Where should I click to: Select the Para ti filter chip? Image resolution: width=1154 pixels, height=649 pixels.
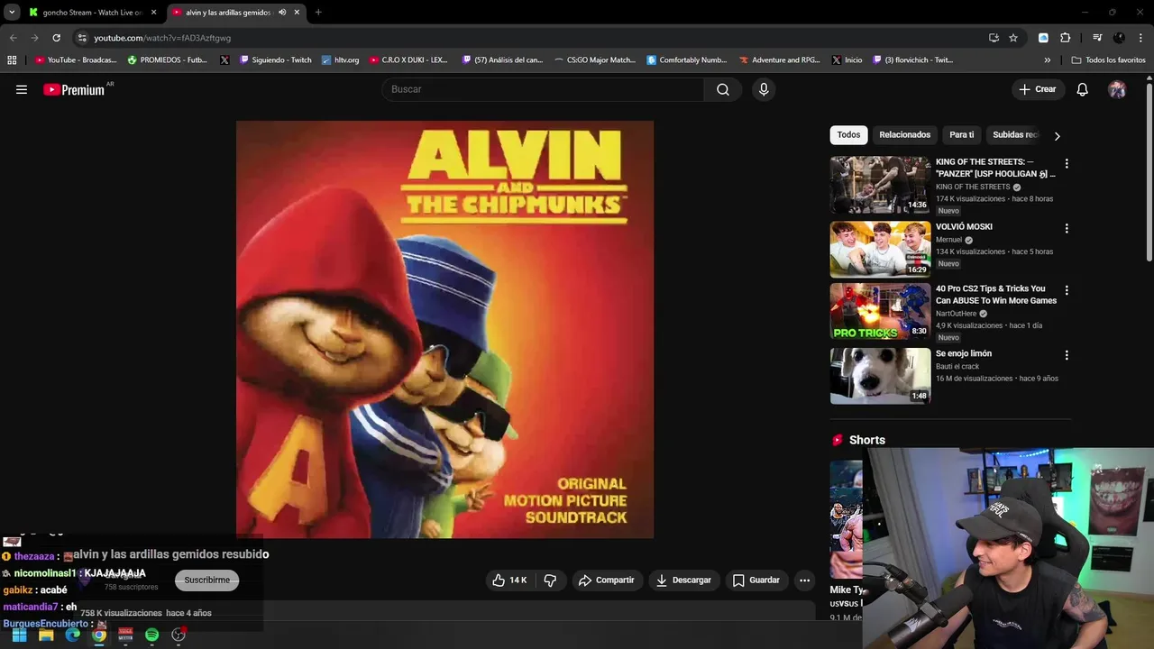coord(961,135)
